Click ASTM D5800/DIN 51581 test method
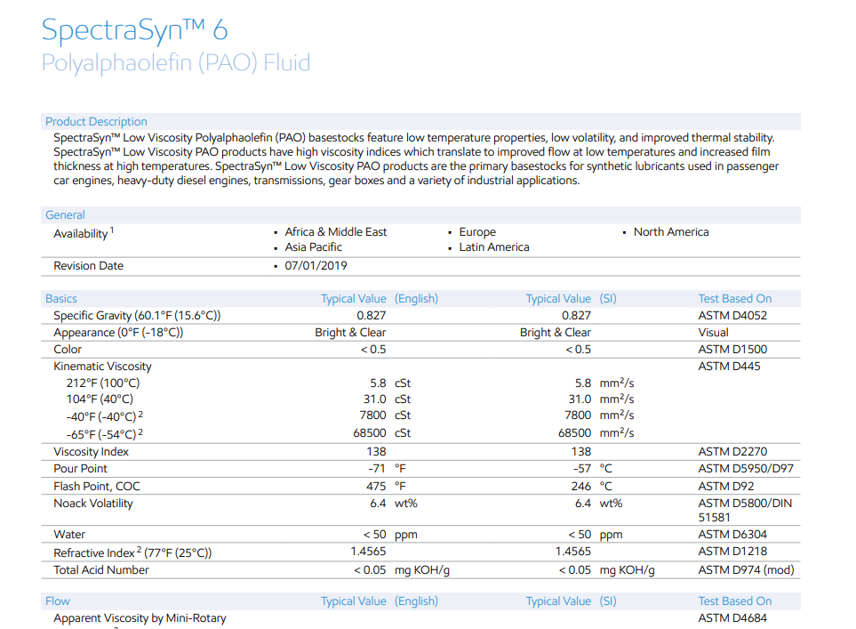This screenshot has width=856, height=629. click(745, 510)
